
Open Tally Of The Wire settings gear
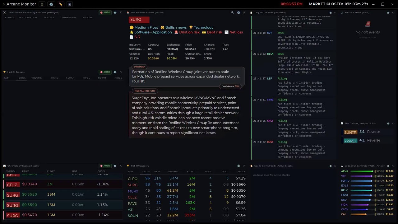pos(331,12)
